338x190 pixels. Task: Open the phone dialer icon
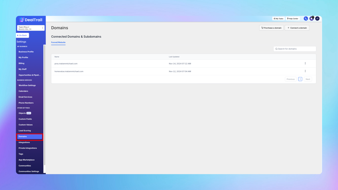pyautogui.click(x=306, y=19)
